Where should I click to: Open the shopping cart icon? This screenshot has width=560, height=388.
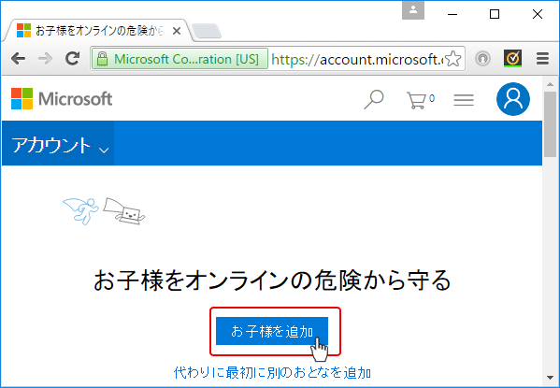421,100
